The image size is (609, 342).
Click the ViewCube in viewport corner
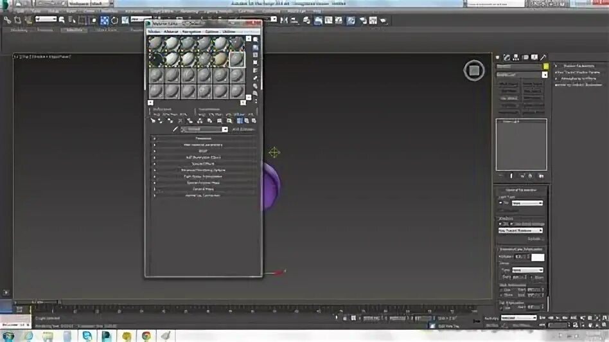(474, 70)
